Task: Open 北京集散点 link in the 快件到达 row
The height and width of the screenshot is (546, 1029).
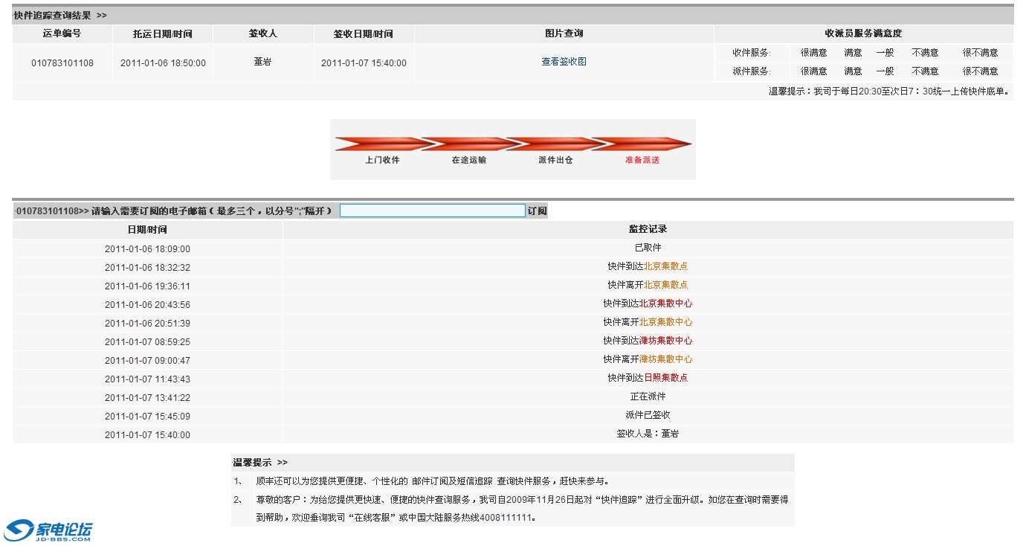Action: coord(665,266)
